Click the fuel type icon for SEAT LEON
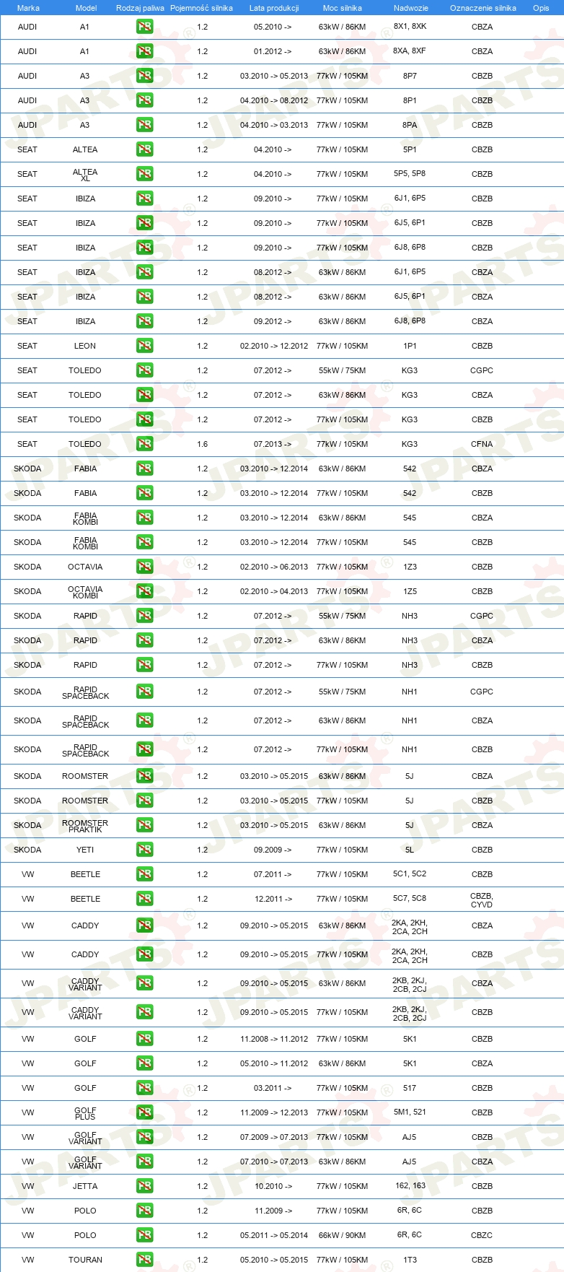Image resolution: width=564 pixels, height=1272 pixels. point(144,346)
